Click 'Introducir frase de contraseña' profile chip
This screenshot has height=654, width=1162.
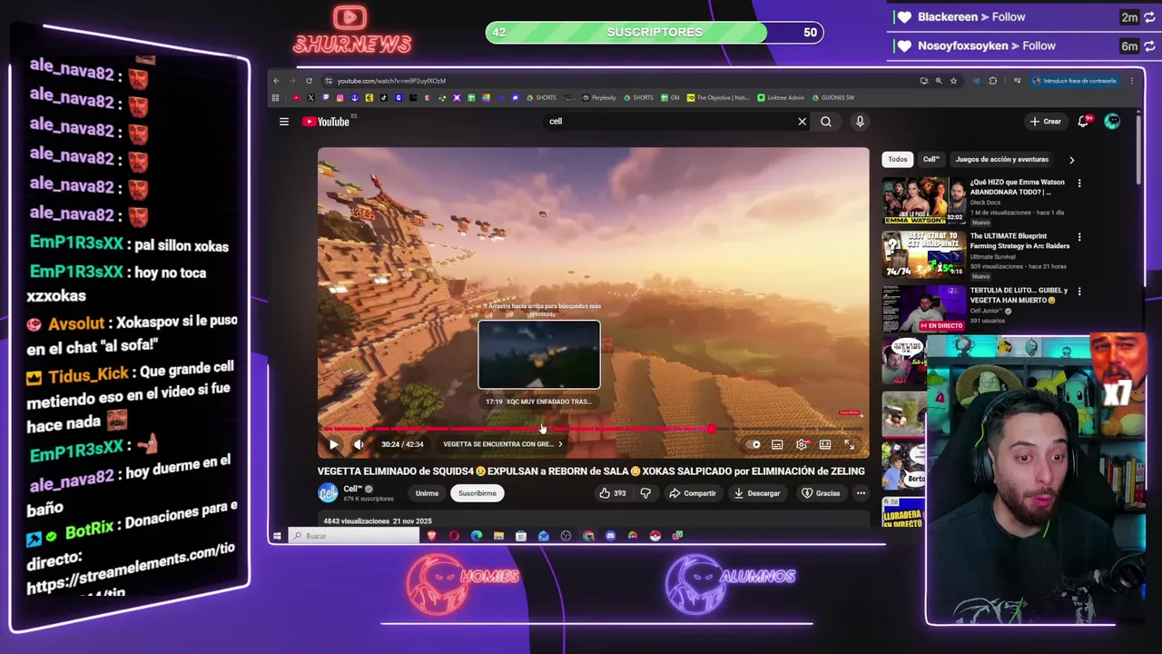click(x=1074, y=81)
